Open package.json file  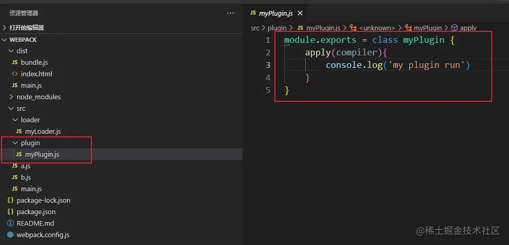point(121,212)
